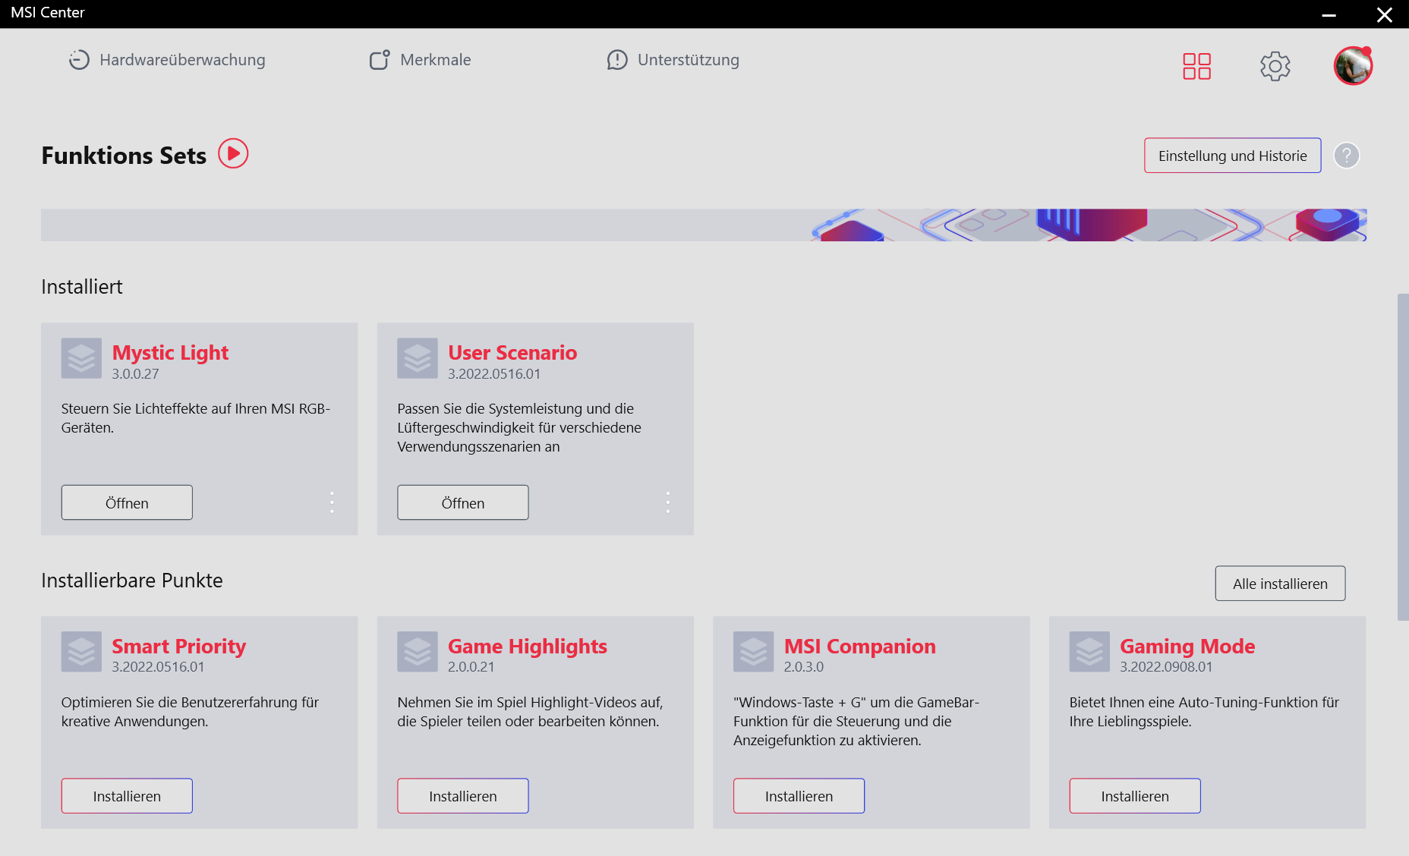Viewport: 1409px width, 856px height.
Task: Click the Mystic Light layers icon
Action: [x=81, y=358]
